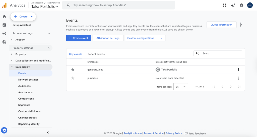
Task: Follow the Analytics home footer link
Action: 133,133
